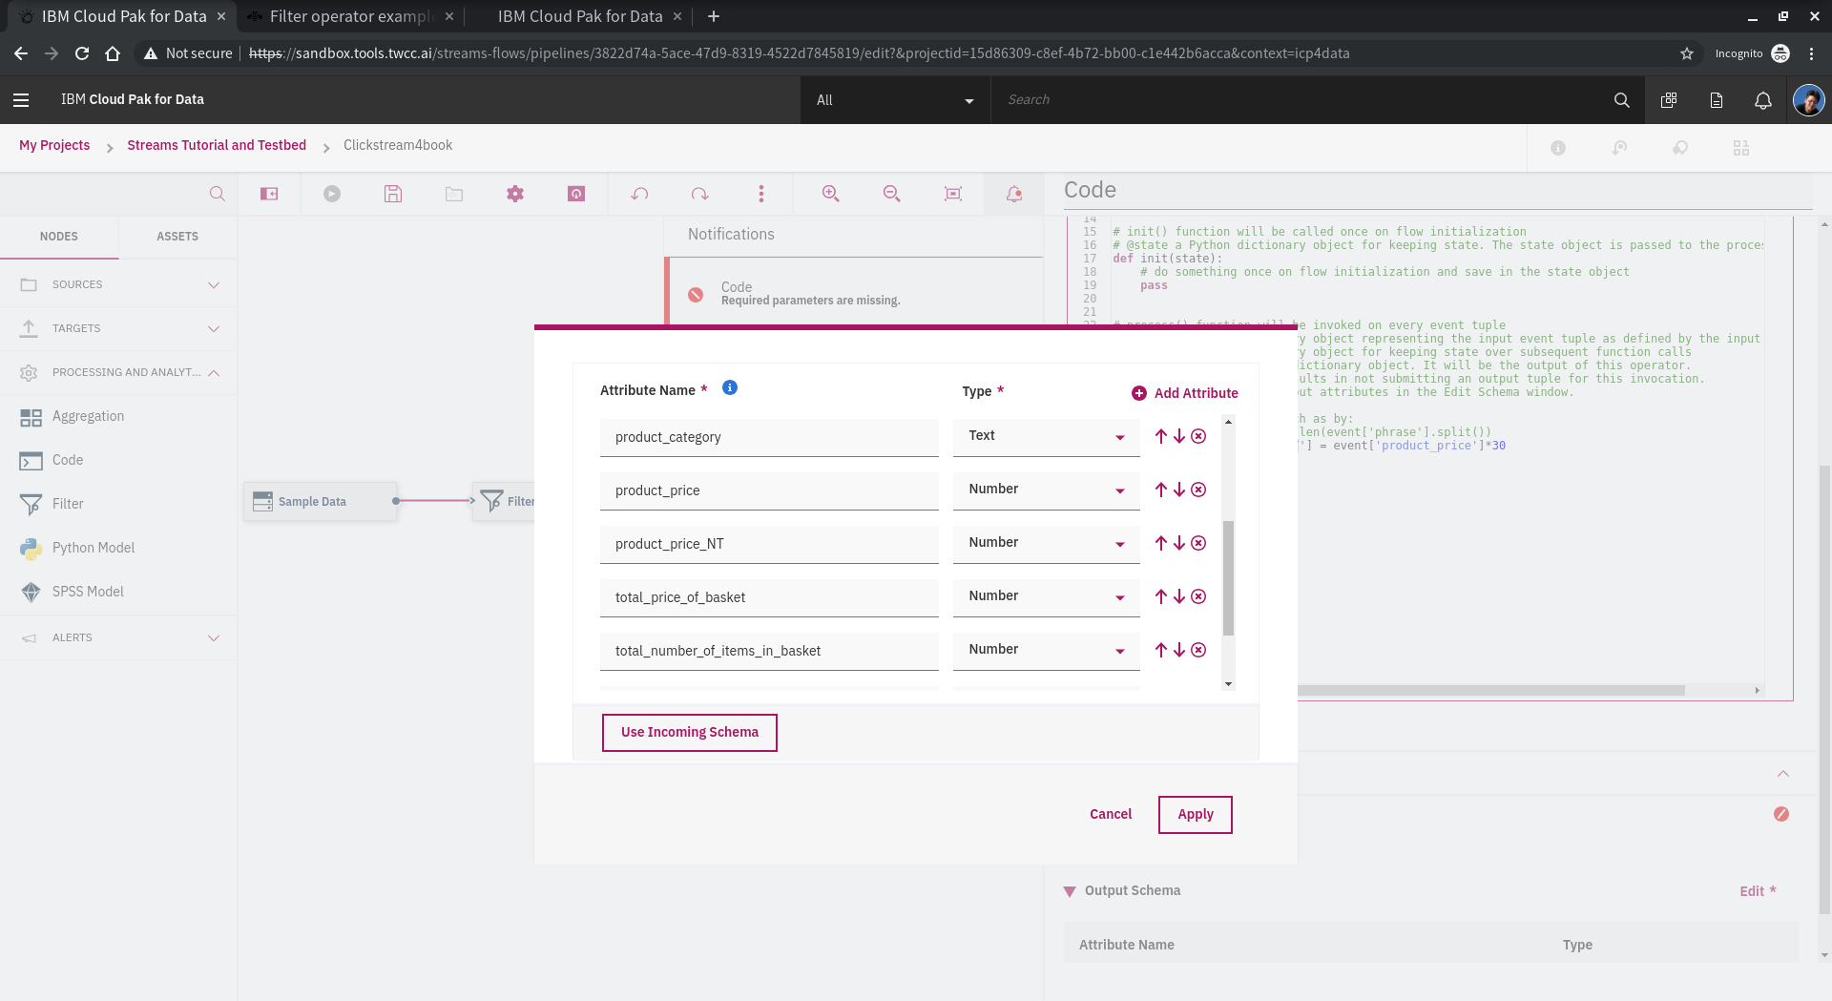Open the Type dropdown for product_category
Image resolution: width=1832 pixels, height=1001 pixels.
[1046, 436]
